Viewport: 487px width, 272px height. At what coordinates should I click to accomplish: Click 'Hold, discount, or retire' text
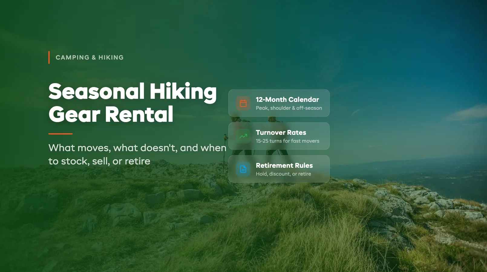click(283, 174)
